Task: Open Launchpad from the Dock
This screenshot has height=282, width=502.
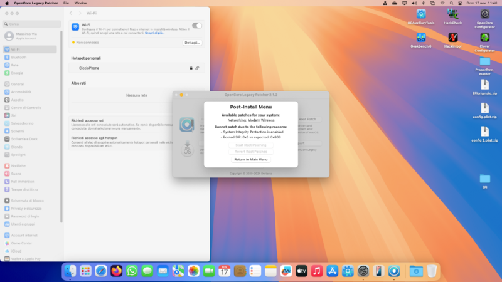Action: (85, 271)
